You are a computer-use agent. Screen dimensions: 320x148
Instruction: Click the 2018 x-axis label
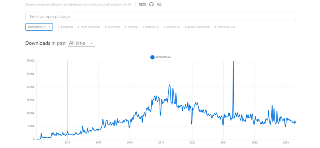pyautogui.click(x=130, y=142)
